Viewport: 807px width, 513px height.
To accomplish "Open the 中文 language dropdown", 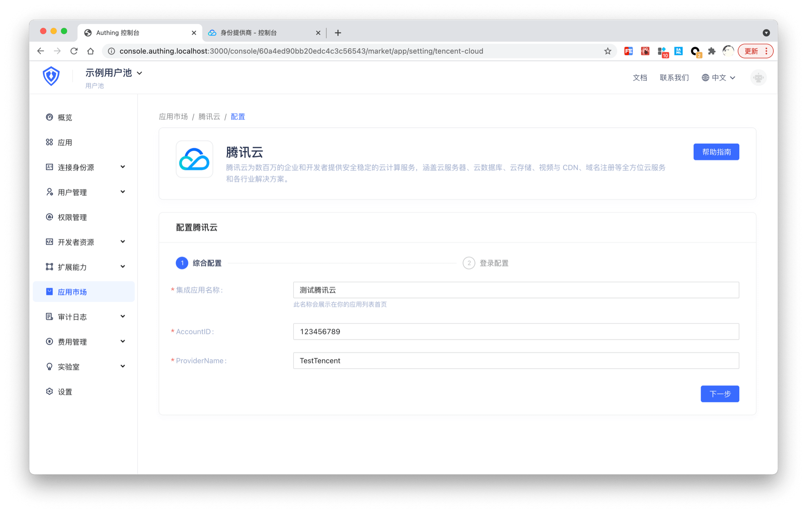I will (718, 78).
